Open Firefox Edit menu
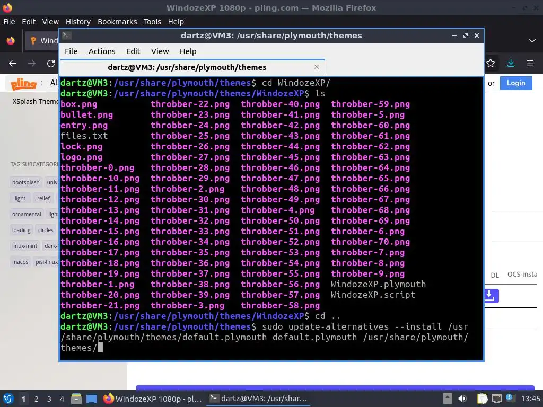Image resolution: width=543 pixels, height=407 pixels. (29, 22)
